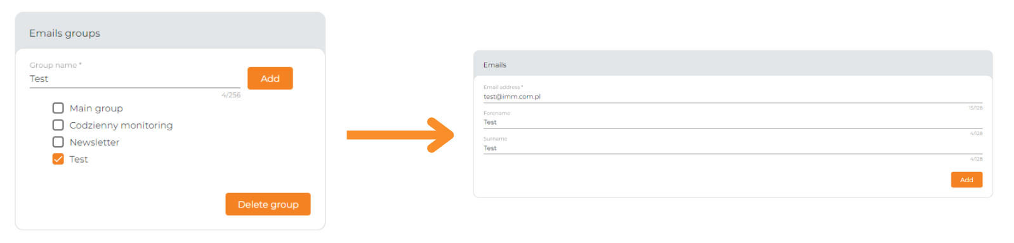Click the orange arrow graphic
1014x243 pixels.
coord(400,135)
